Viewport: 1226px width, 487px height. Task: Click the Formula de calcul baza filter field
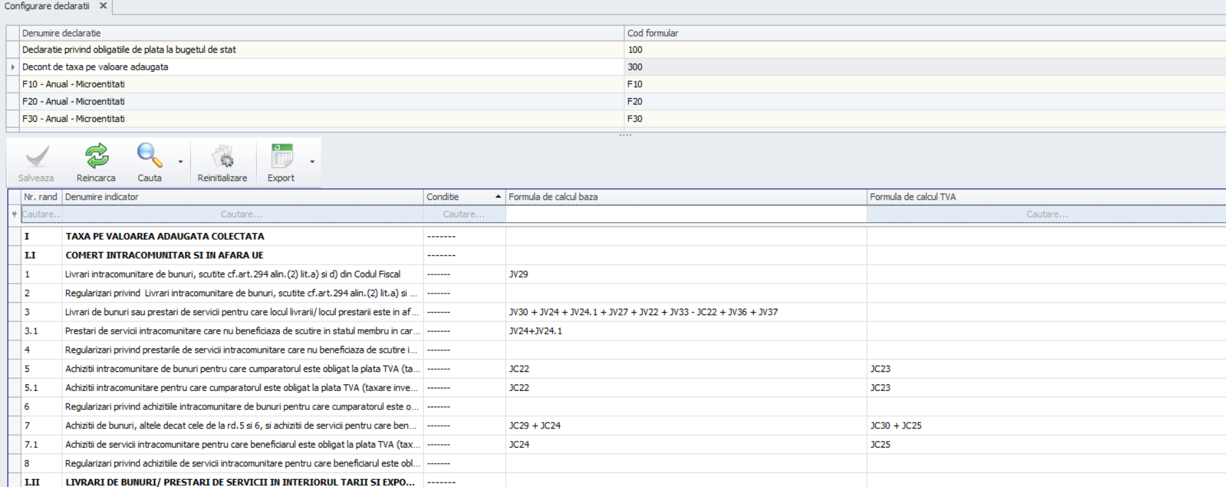click(685, 215)
